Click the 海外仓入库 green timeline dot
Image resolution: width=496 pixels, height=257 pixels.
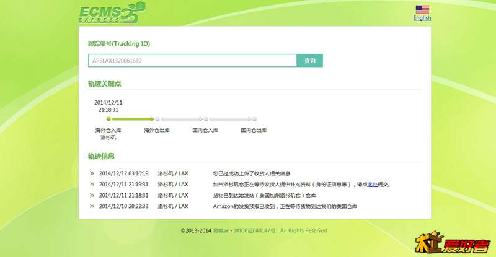coord(108,119)
